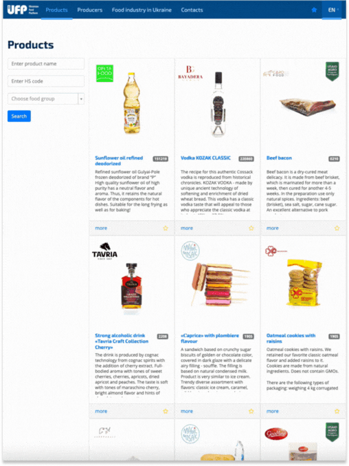Open the UFP logo home link
The width and height of the screenshot is (349, 466).
tap(23, 10)
